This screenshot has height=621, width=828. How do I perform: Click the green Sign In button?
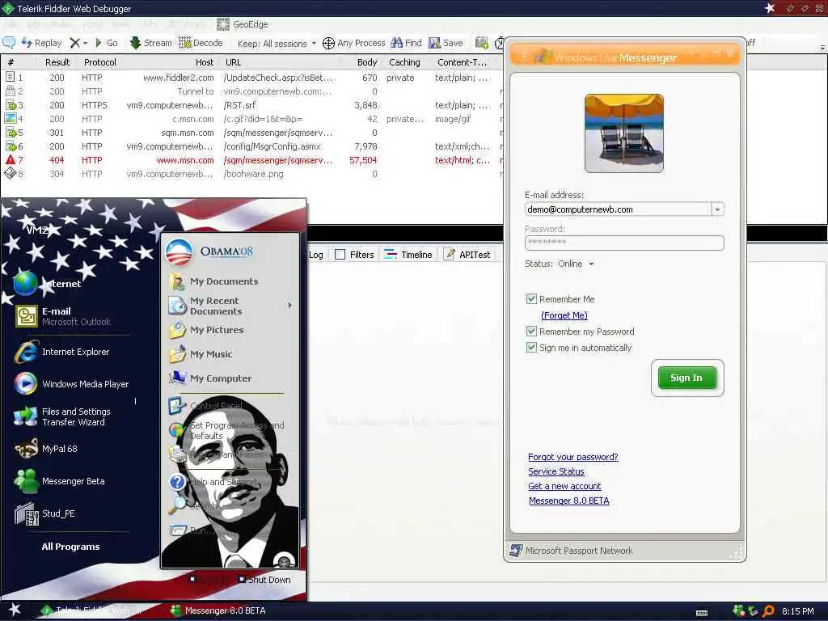[687, 378]
